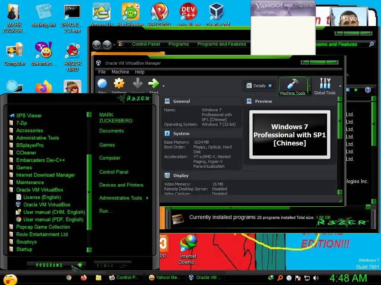Click the New machine icon in VirtualBox

click(102, 84)
